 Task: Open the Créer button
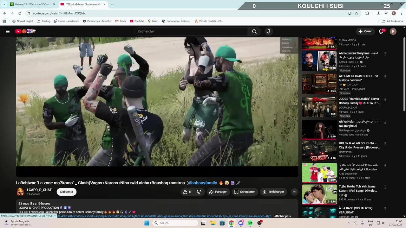[365, 31]
